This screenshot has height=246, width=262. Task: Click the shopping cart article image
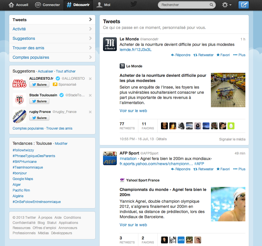click(x=228, y=90)
